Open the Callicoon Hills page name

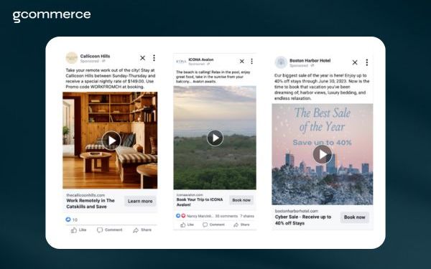(x=95, y=56)
